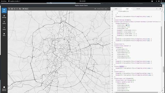Open the Activities overview
The width and height of the screenshot is (165, 93).
pos(4,1)
